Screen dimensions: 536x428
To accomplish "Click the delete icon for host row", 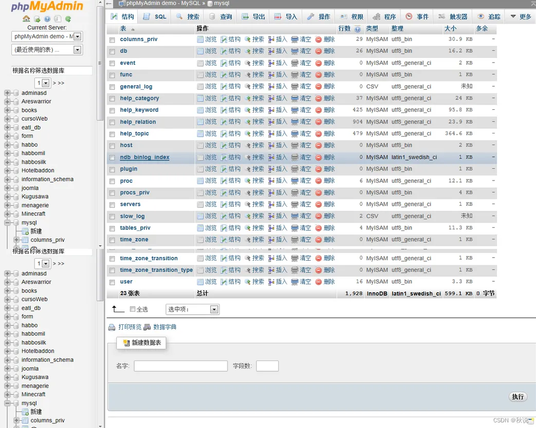I will pyautogui.click(x=319, y=146).
